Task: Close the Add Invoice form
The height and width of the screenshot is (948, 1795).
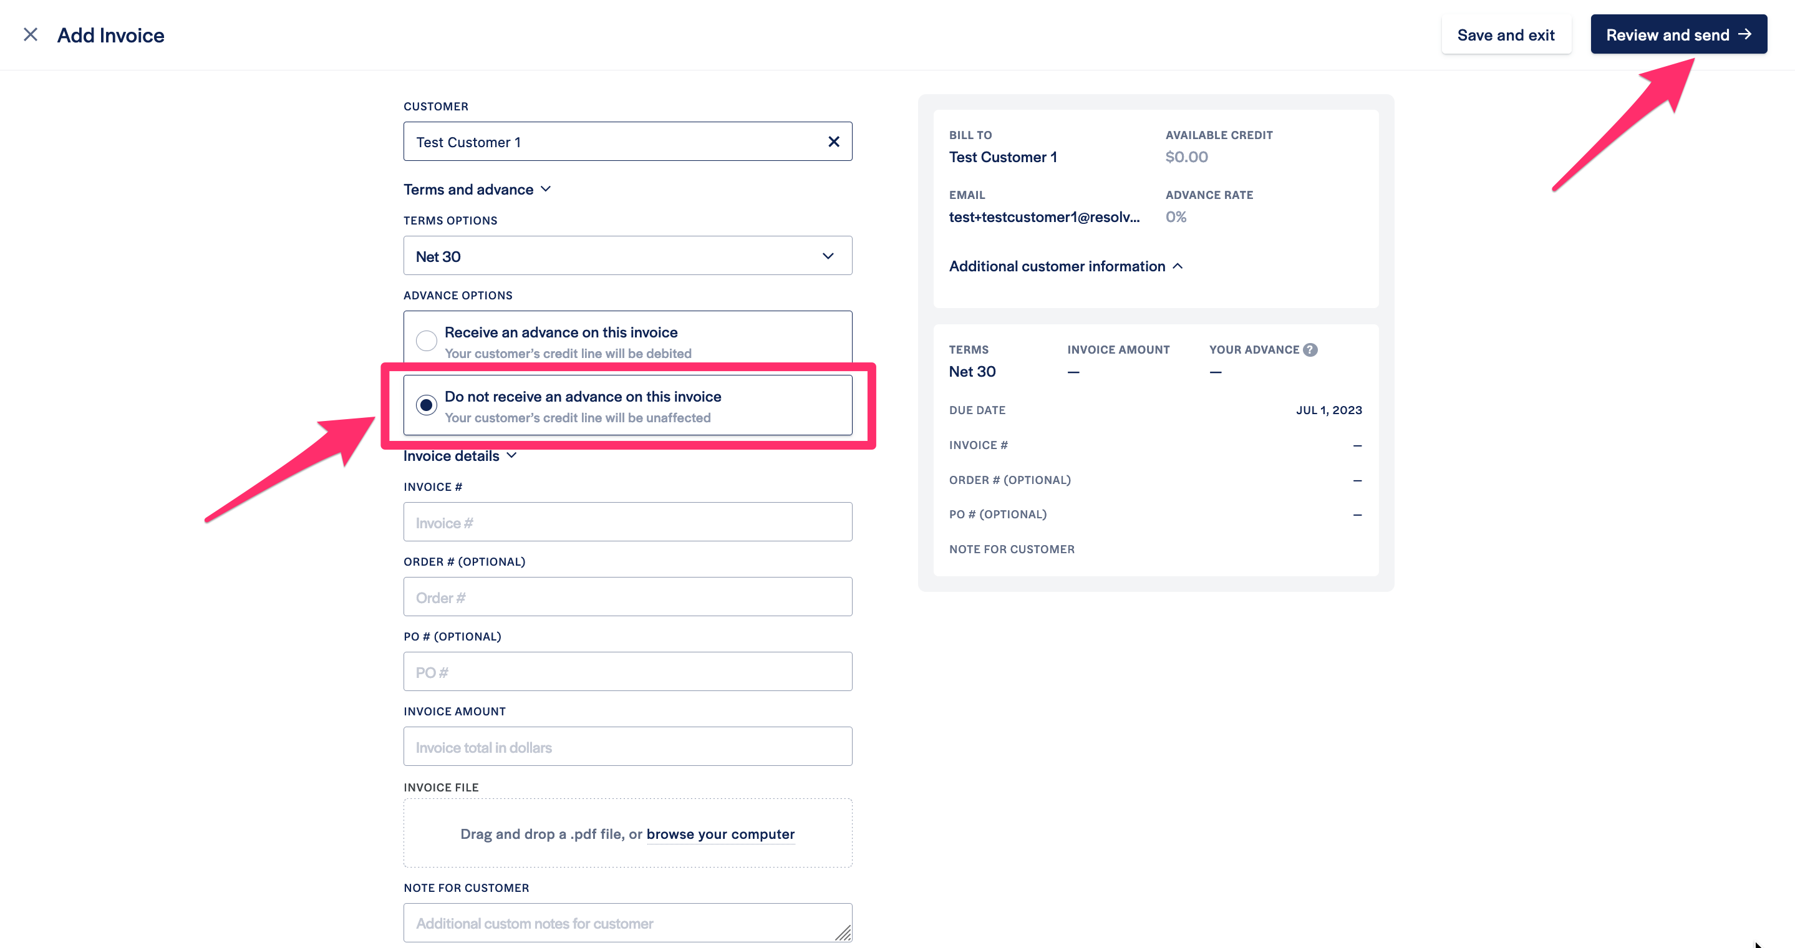Action: pos(30,35)
